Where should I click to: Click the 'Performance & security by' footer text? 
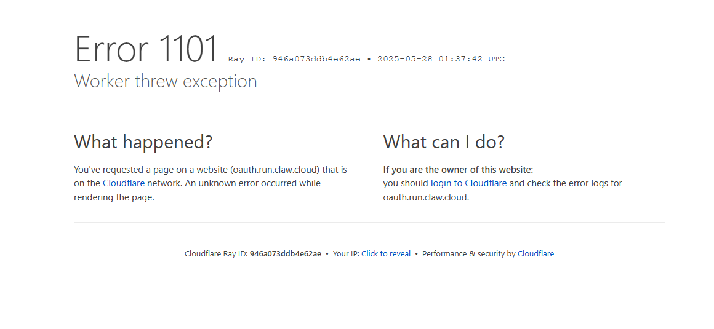coord(469,254)
